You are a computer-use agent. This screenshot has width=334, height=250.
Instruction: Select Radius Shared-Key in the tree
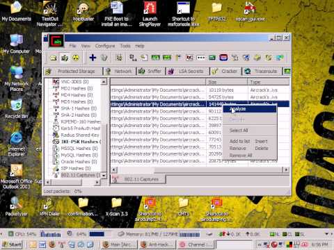coord(80,135)
